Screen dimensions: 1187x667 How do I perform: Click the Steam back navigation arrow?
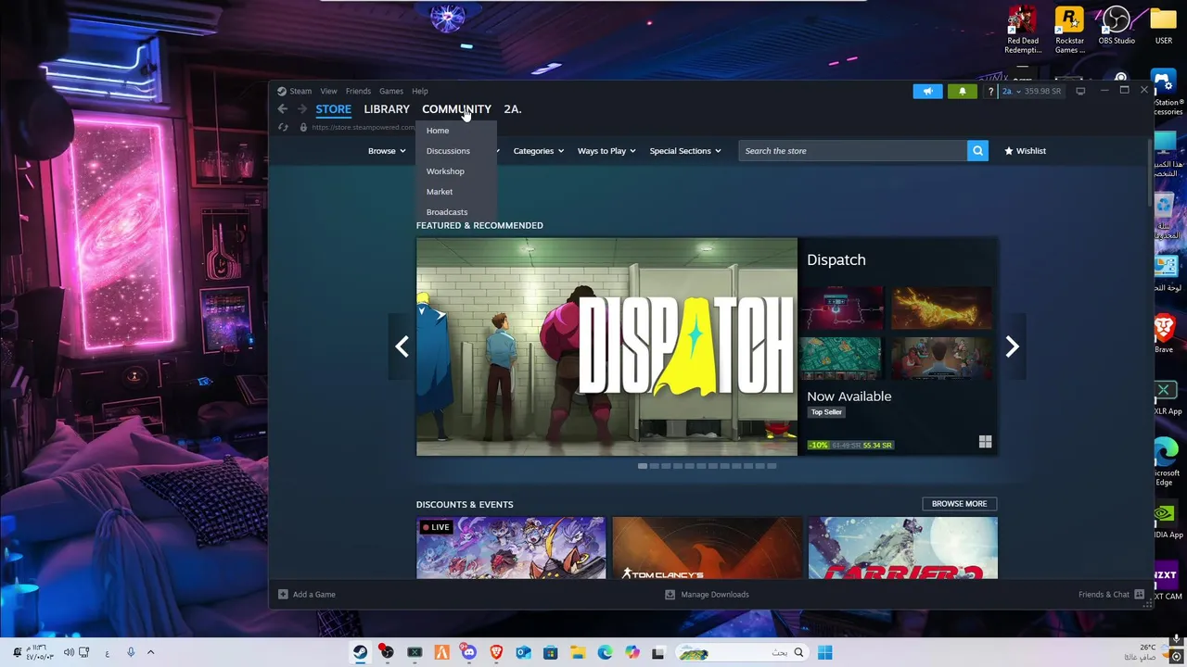[283, 109]
